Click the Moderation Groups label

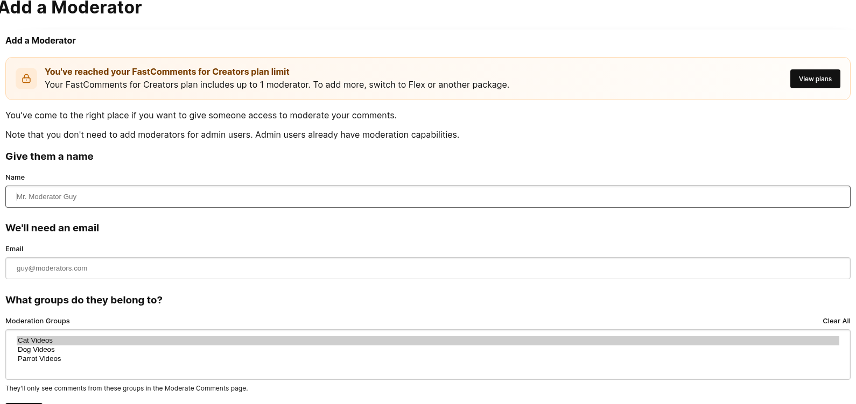click(38, 321)
